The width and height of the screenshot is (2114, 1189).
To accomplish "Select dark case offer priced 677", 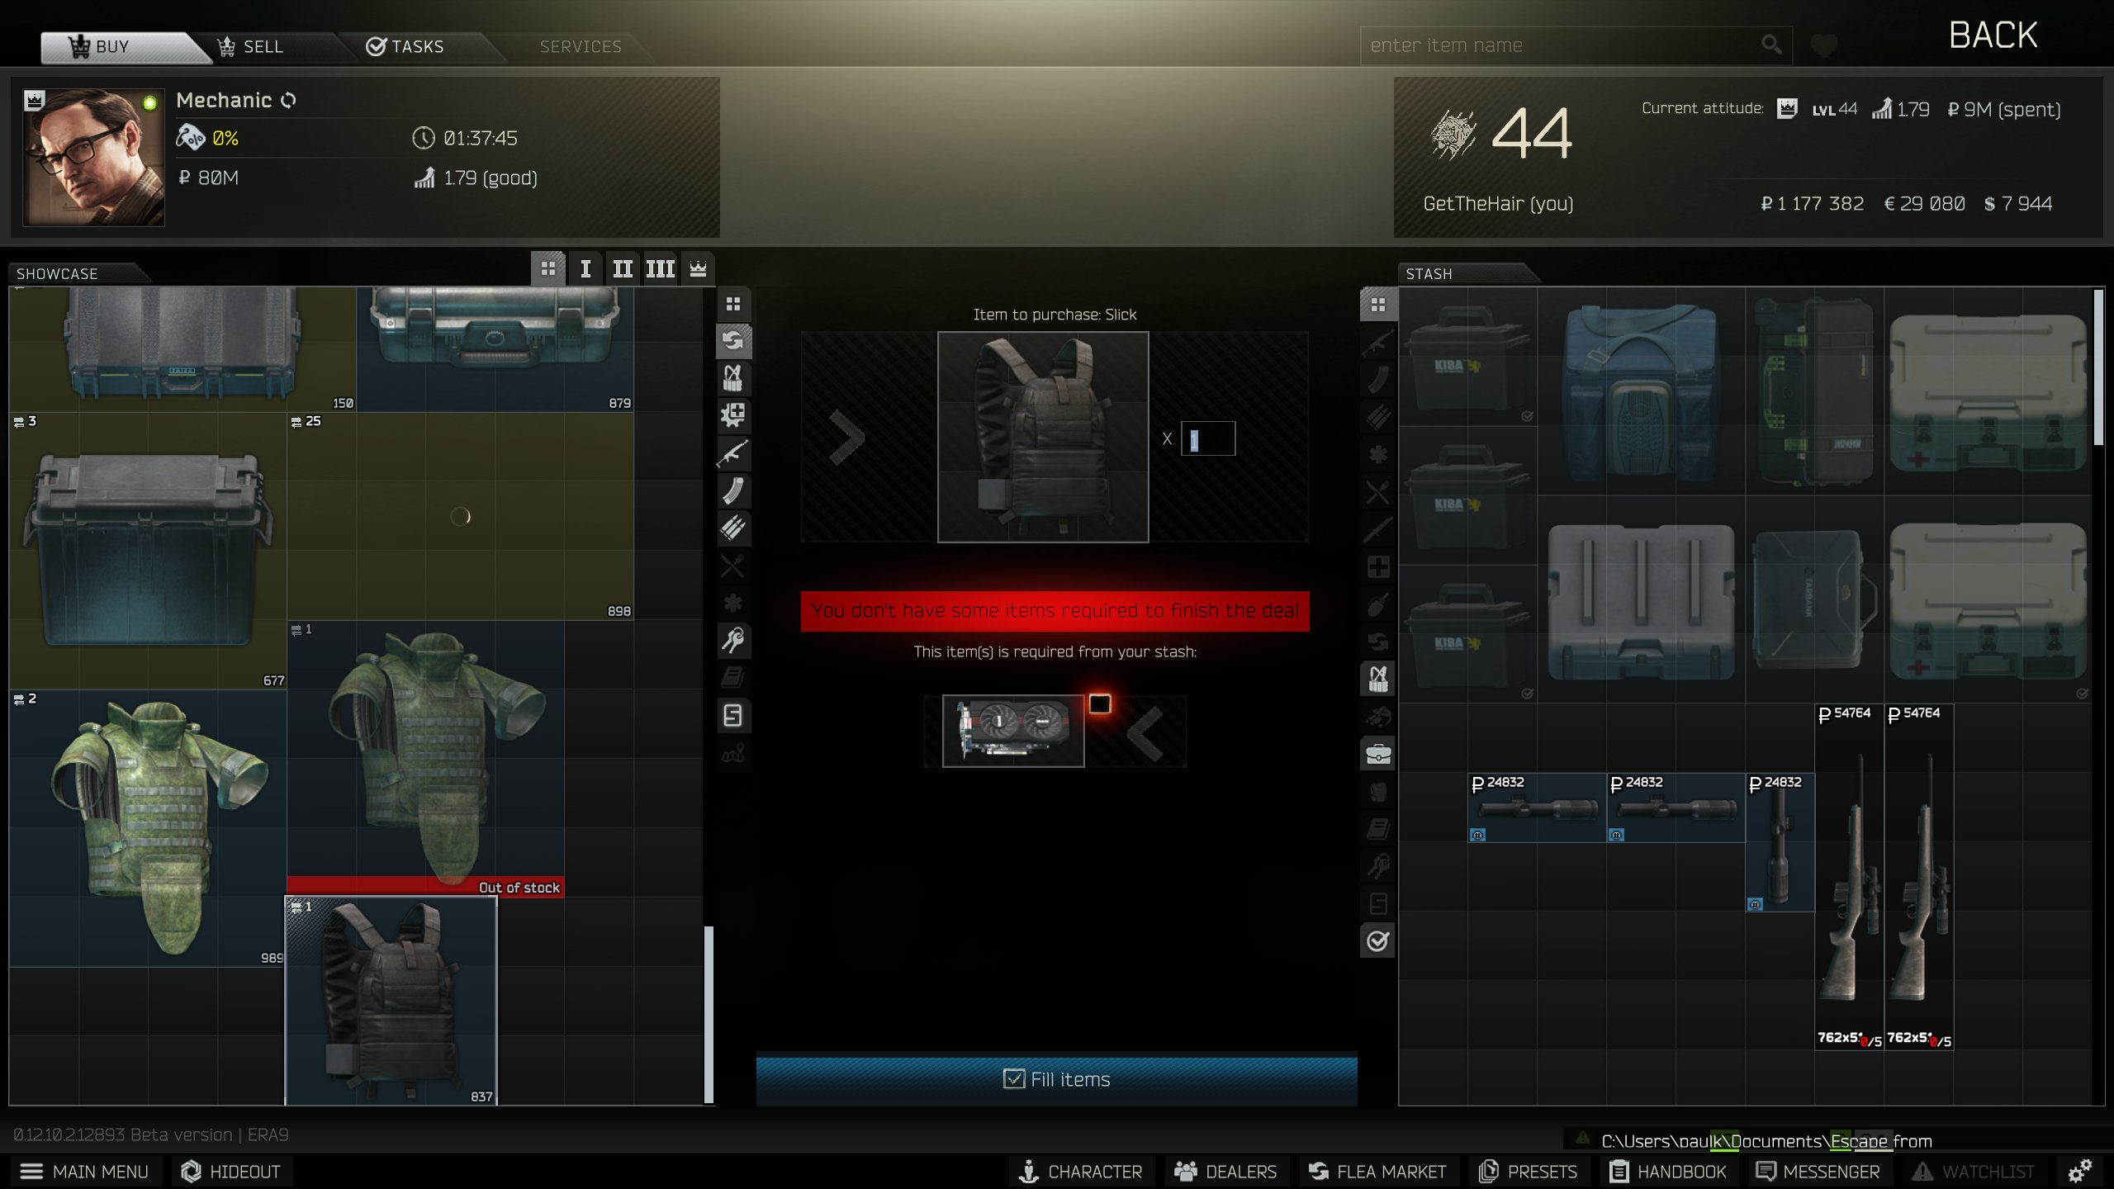I will (x=148, y=551).
